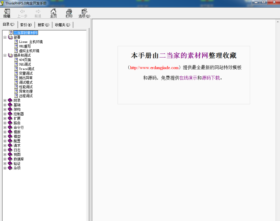The width and height of the screenshot is (280, 221).
Task: Click the 上一步 back arrow icon
Action: 22,12
